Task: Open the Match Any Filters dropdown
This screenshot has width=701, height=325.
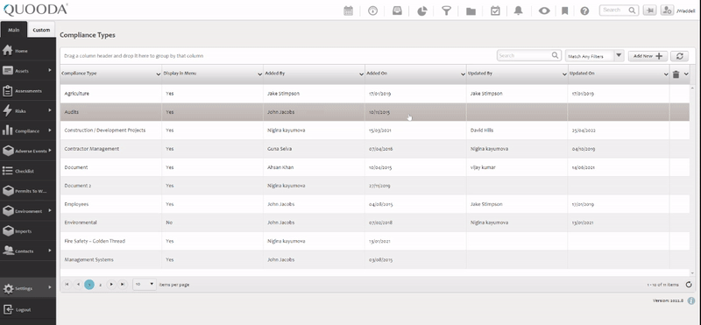Action: [594, 56]
